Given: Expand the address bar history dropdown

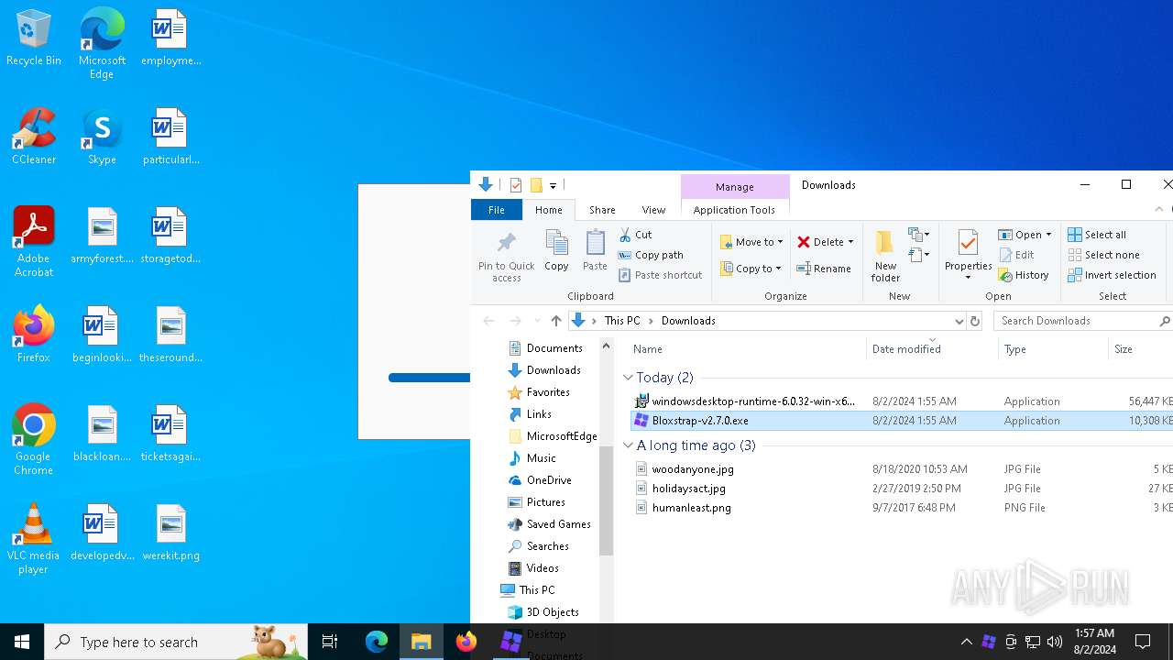Looking at the screenshot, I should [959, 321].
